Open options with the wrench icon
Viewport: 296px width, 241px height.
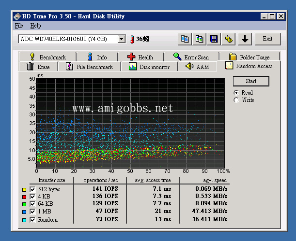click(229, 39)
